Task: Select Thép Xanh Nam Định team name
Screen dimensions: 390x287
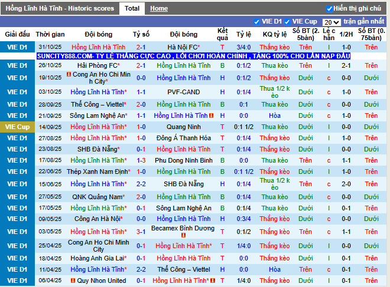Action: [99, 171]
